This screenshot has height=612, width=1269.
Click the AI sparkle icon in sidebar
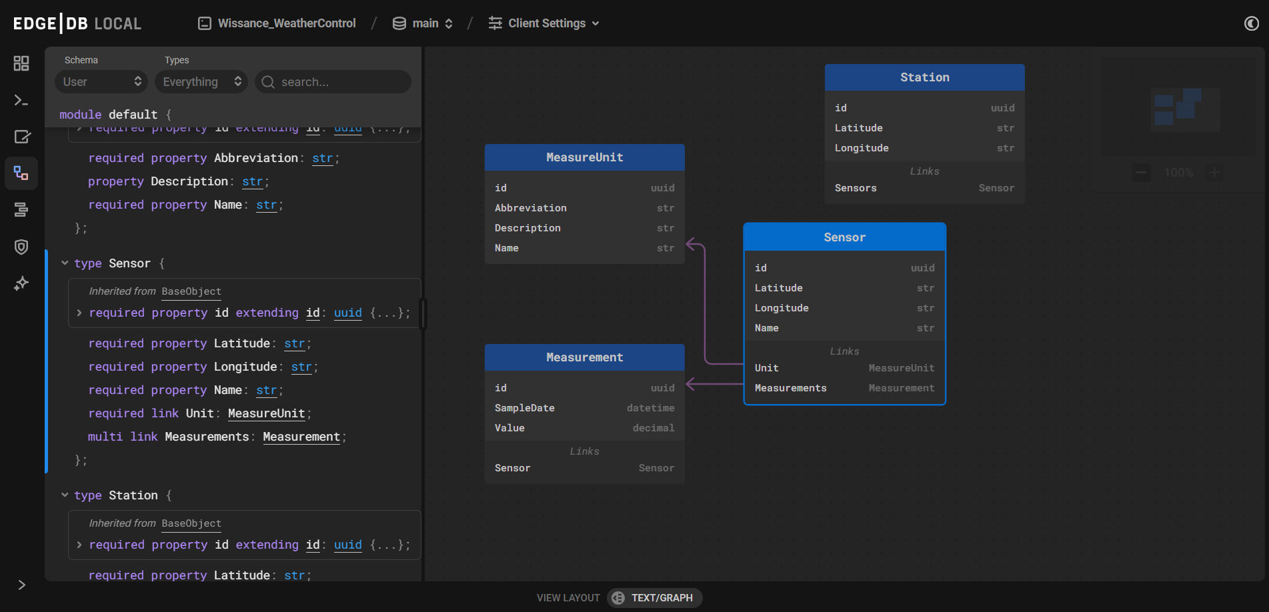tap(21, 283)
